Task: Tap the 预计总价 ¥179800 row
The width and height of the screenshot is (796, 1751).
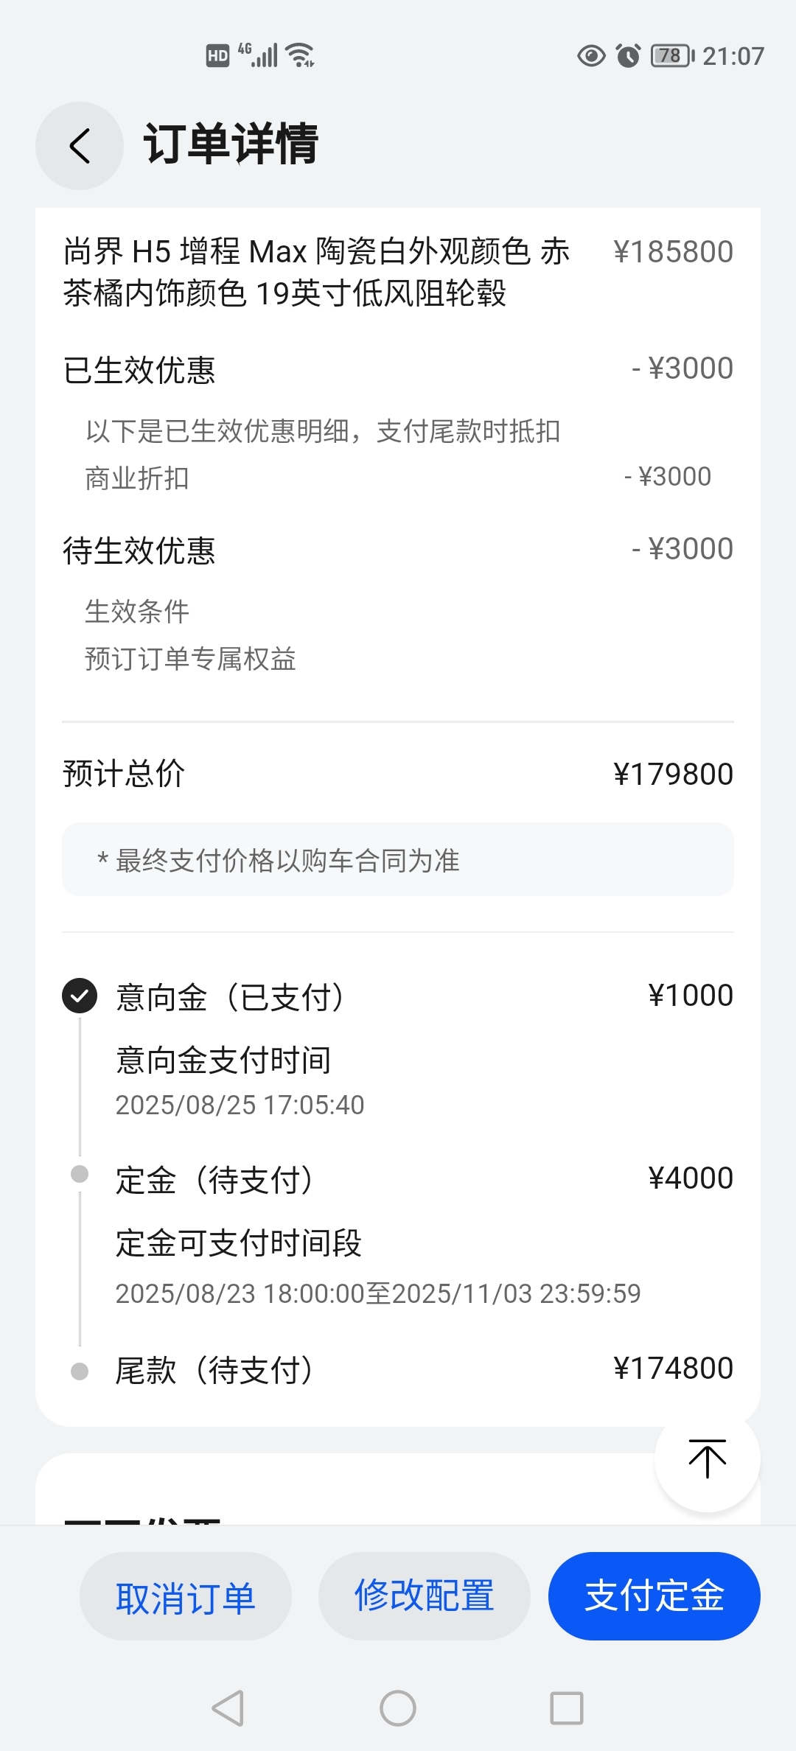Action: 398,774
